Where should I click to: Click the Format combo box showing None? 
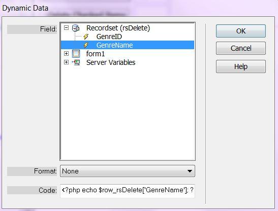(128, 171)
